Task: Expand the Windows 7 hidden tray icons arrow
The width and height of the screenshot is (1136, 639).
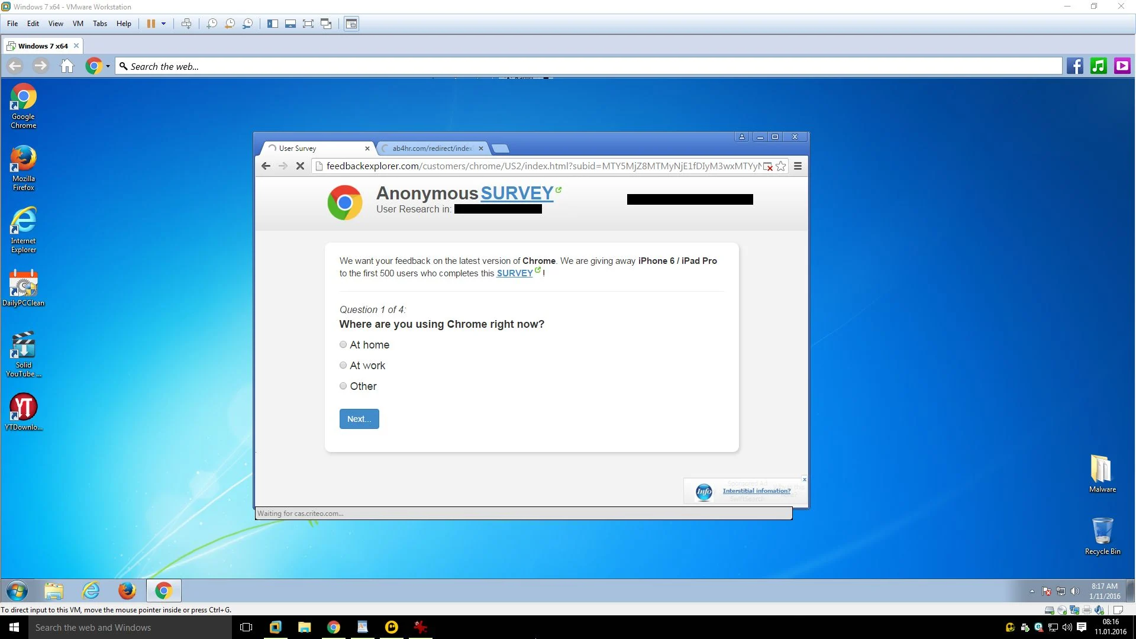Action: [x=1032, y=591]
